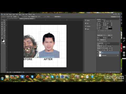Click the LiteCam pause recording button

(x=124, y=53)
